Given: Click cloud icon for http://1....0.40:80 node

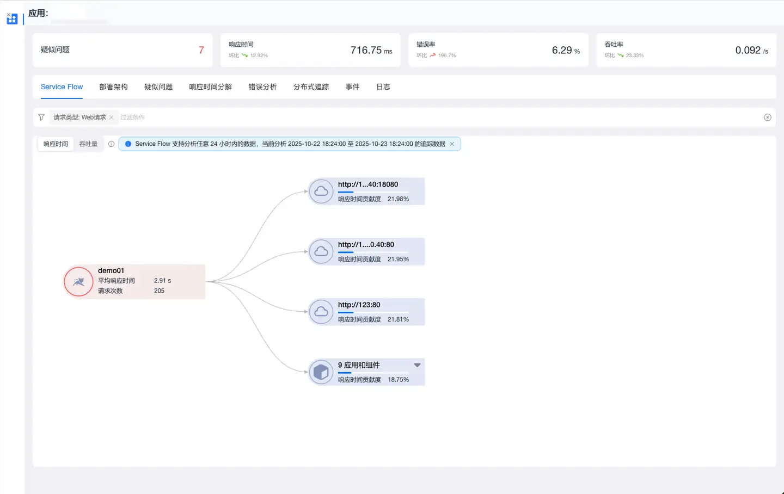Looking at the screenshot, I should click(321, 251).
